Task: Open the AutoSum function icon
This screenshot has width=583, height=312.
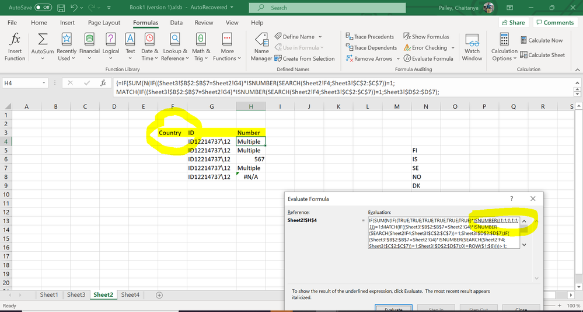Action: point(43,47)
